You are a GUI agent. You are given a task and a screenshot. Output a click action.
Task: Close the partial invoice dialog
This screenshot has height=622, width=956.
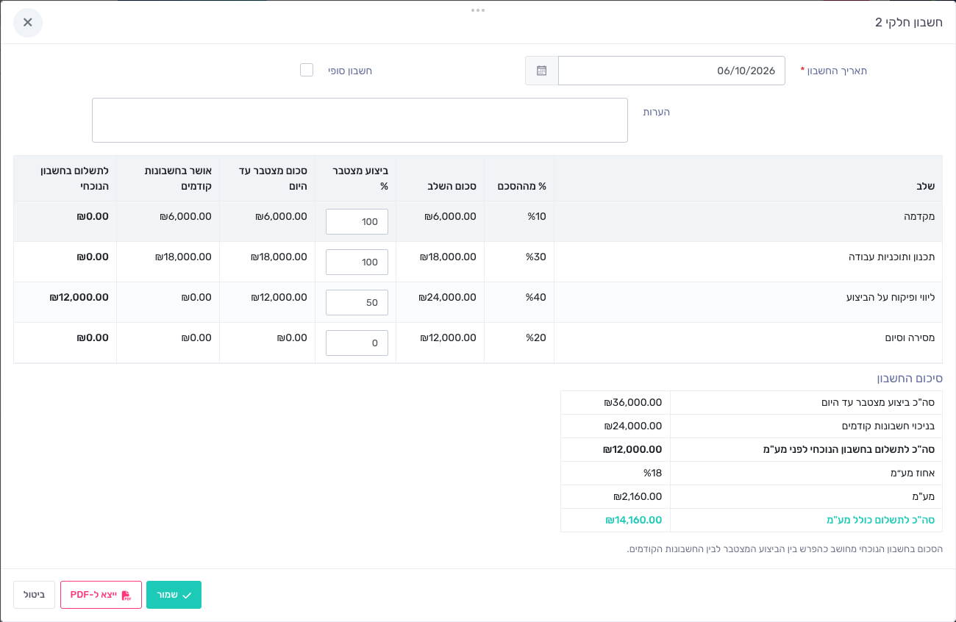coord(28,22)
